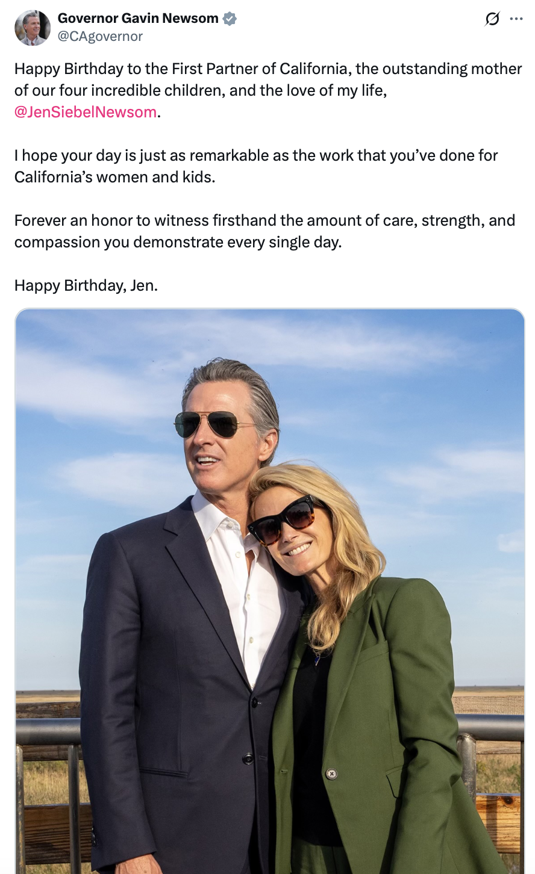
Task: Click the metal railing on the photo's left side
Action: point(47,730)
